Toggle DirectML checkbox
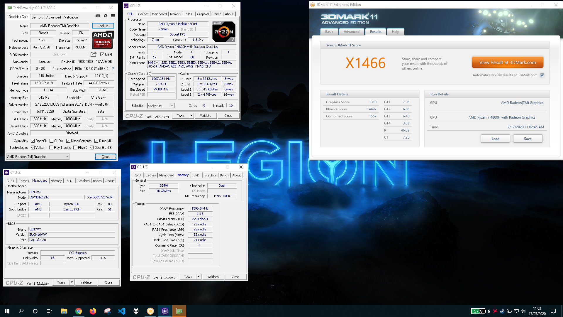This screenshot has width=563, height=317. coord(96,141)
